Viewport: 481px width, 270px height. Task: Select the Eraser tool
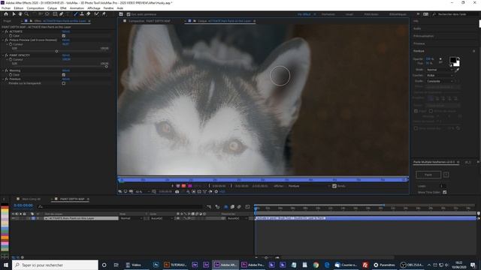pos(89,14)
